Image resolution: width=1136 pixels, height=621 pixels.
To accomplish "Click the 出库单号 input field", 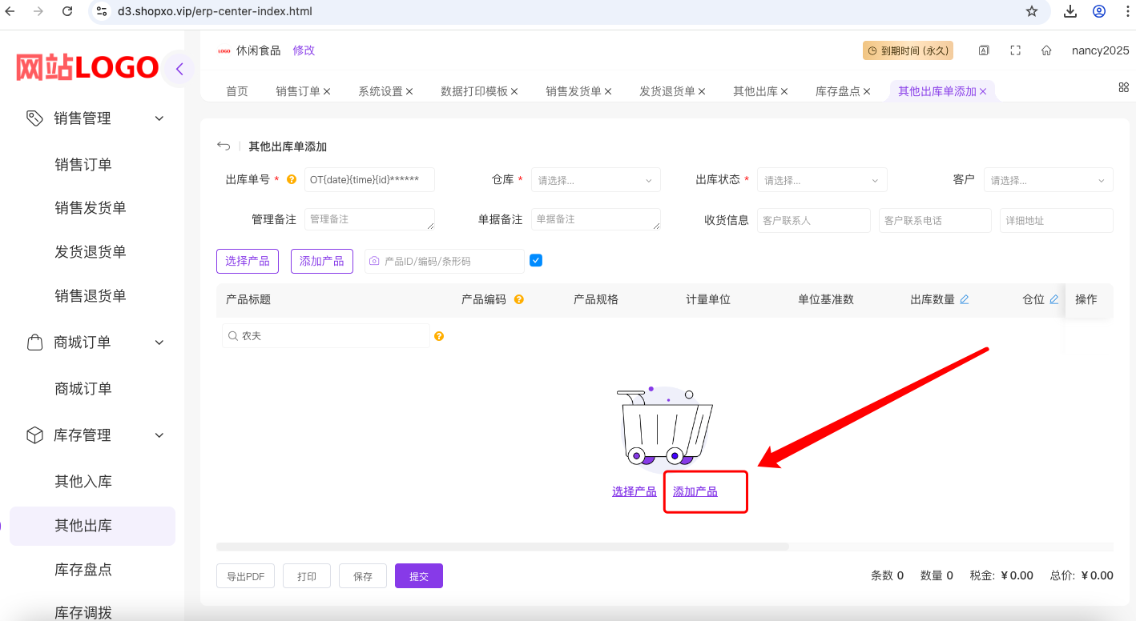I will (x=369, y=180).
